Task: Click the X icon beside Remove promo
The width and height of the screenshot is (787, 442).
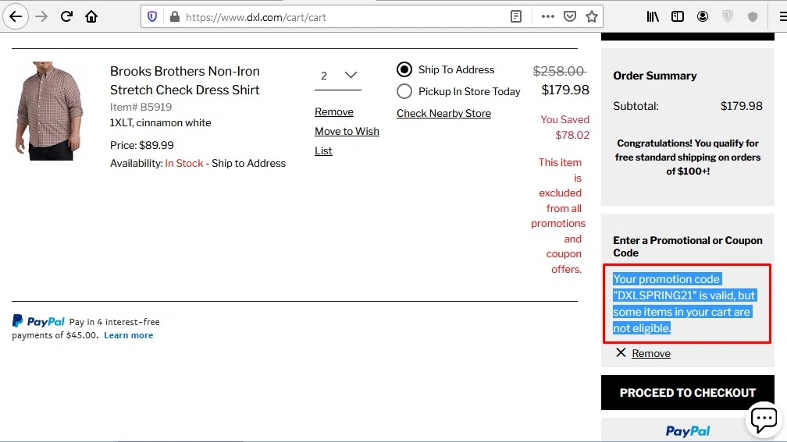Action: pos(621,353)
